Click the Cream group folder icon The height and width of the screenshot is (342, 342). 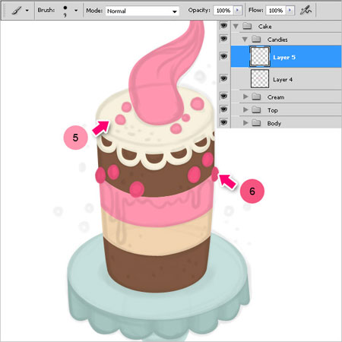(256, 97)
